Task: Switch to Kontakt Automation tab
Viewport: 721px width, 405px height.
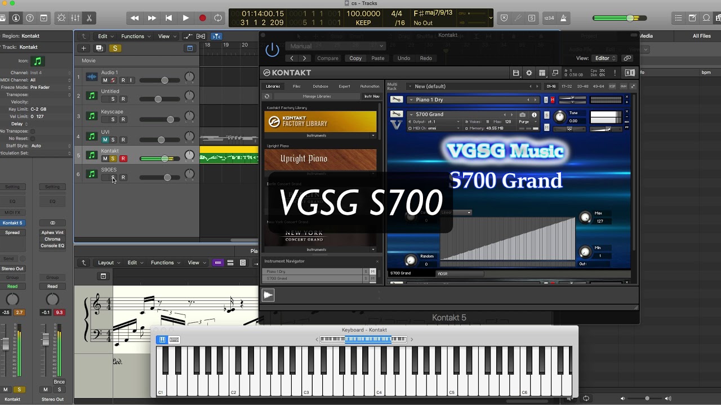Action: (370, 86)
